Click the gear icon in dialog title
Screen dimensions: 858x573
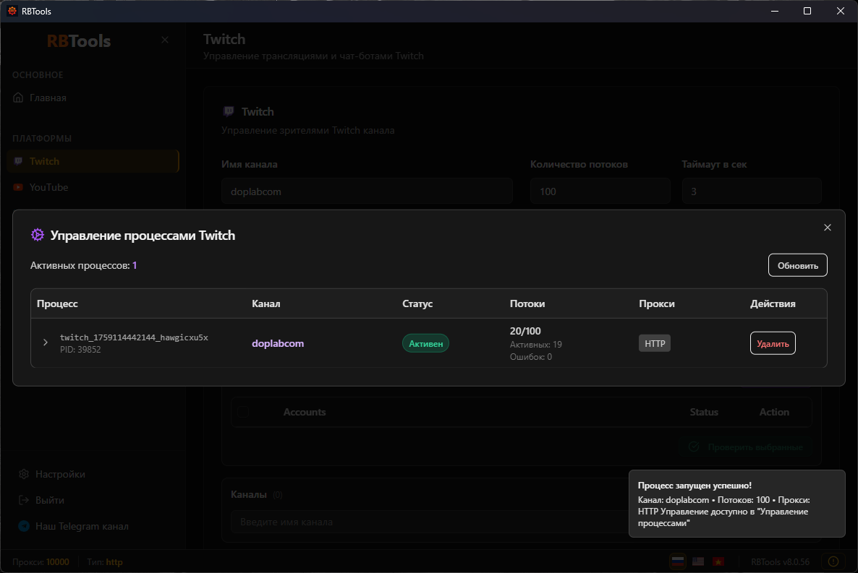coord(38,235)
